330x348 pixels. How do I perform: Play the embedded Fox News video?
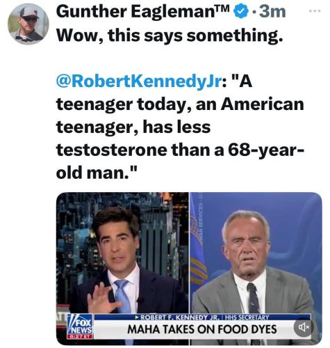click(x=189, y=269)
